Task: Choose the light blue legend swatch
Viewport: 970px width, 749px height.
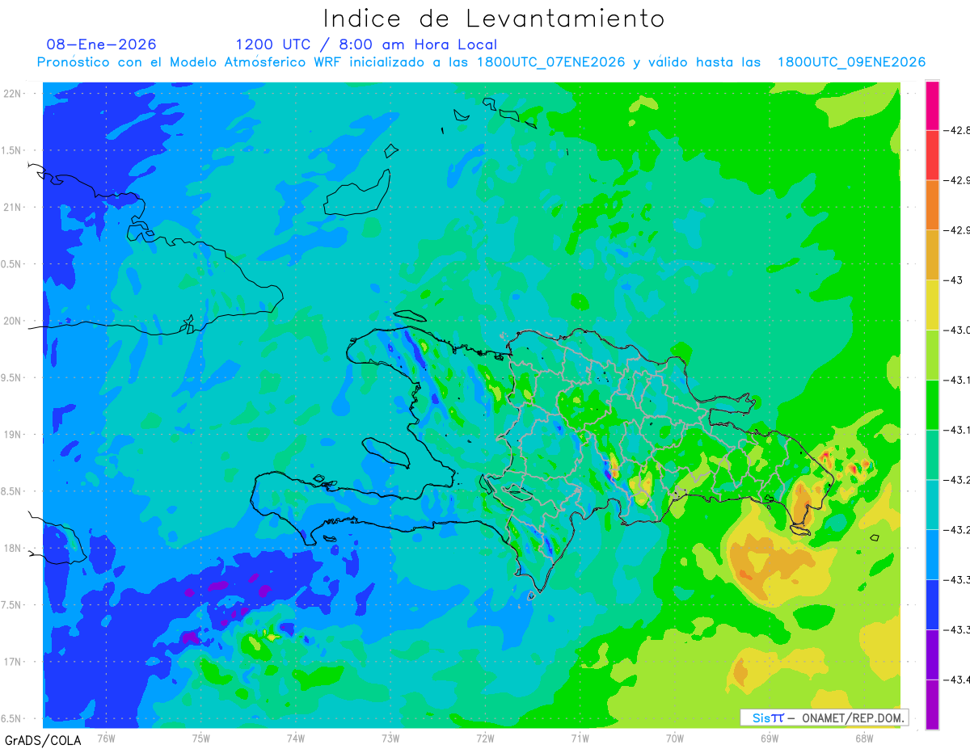Action: 932,554
